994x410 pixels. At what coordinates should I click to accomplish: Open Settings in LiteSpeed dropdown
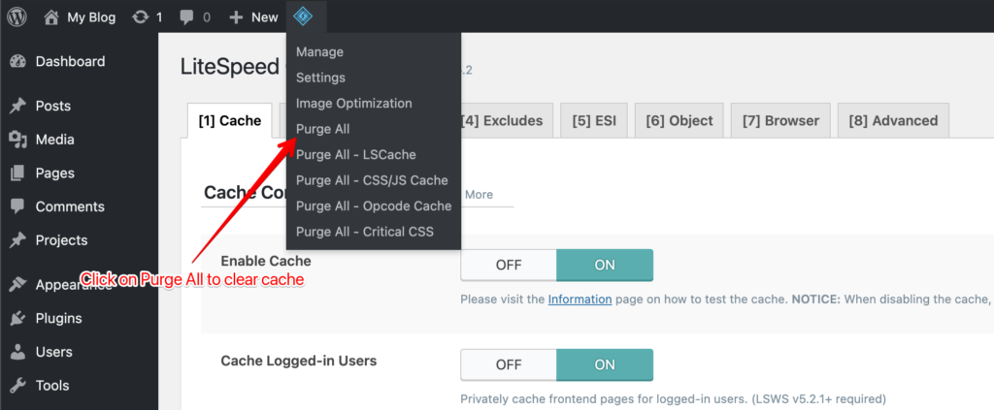(x=320, y=78)
